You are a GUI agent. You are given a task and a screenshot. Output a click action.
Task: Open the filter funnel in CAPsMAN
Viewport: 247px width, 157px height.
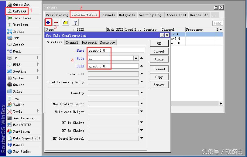click(75, 22)
